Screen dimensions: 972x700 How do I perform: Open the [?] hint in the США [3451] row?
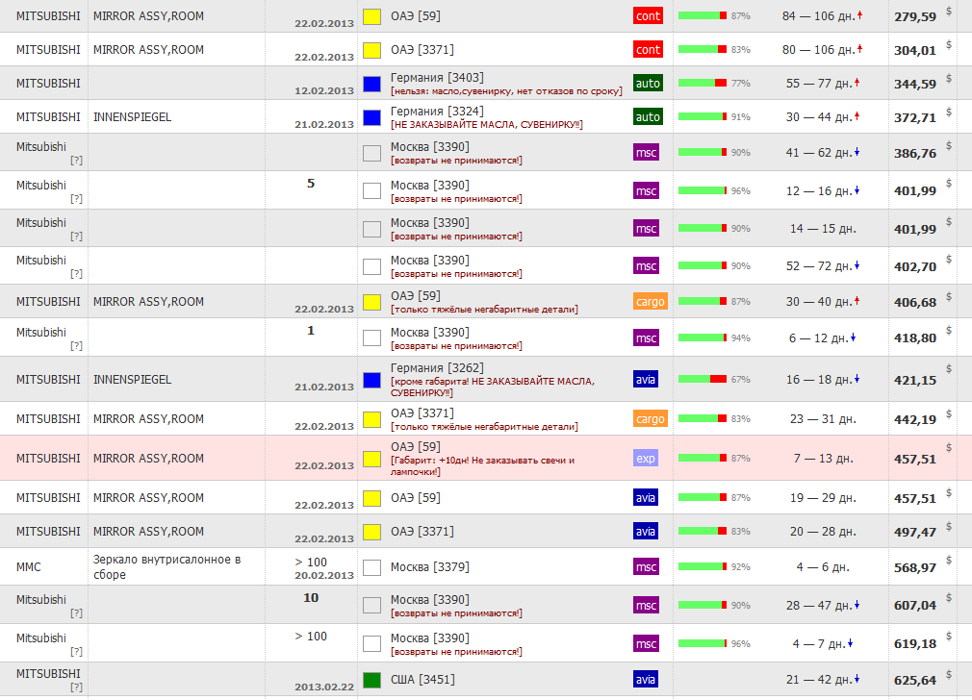[76, 687]
